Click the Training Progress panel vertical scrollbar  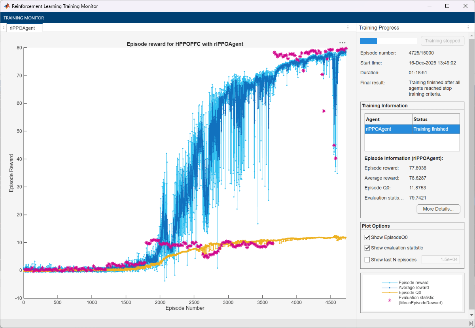click(471, 174)
